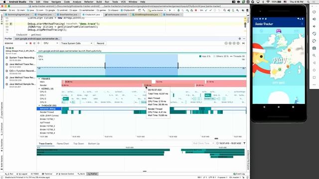Tap Play on the City Quiz card
The width and height of the screenshot is (319, 179).
(x=280, y=60)
